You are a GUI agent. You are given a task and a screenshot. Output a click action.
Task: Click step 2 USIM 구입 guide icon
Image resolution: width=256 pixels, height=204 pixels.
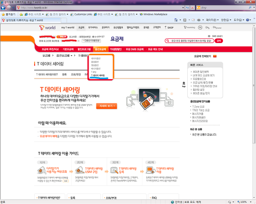click(79, 171)
